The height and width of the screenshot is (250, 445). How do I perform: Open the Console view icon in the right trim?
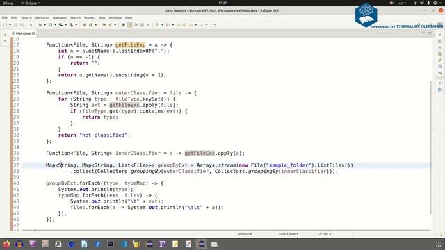439,66
